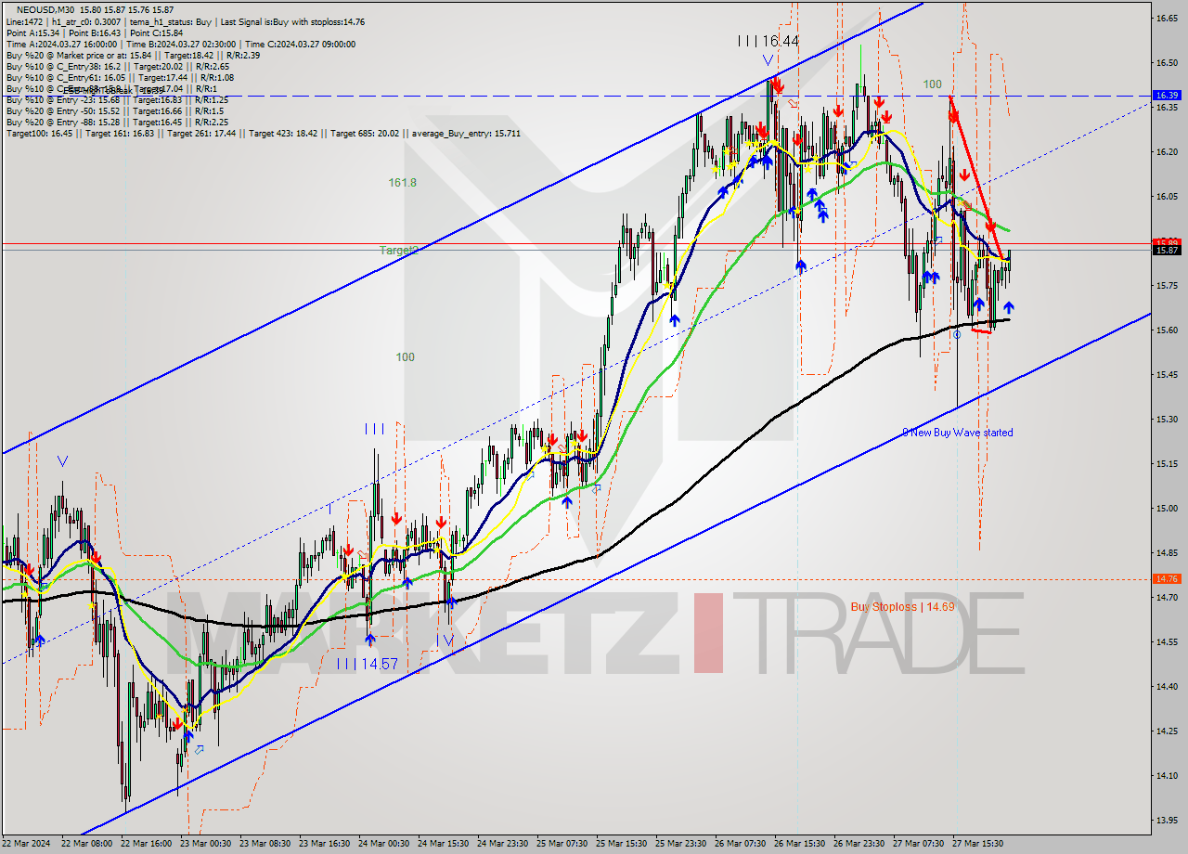Viewport: 1188px width, 854px height.
Task: Click the 16.39 black price tag on axis
Action: (1166, 95)
